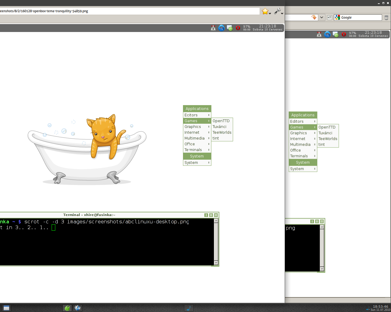Select Terminals in the background window's Applications menu
Viewport: 391px width, 312px height.
303,156
